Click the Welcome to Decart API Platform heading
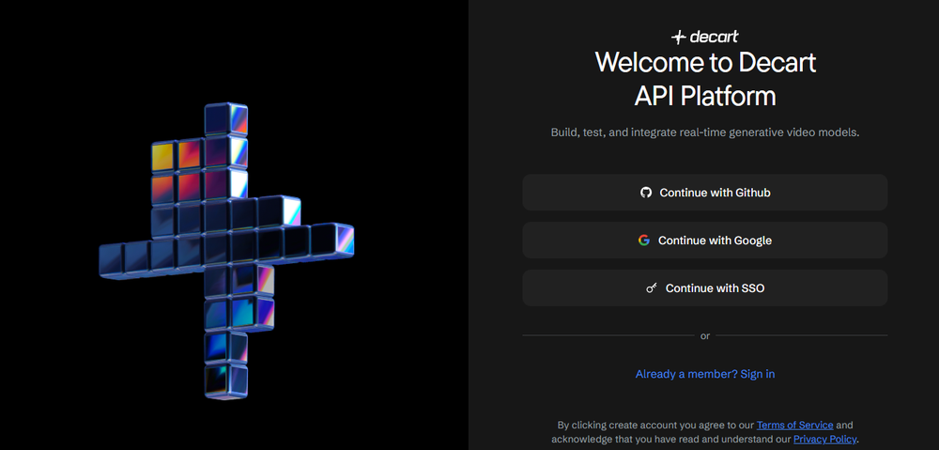Viewport: 939px width, 450px height. pos(705,79)
